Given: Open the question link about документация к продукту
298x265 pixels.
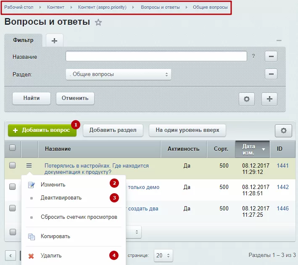Looking at the screenshot, I should pyautogui.click(x=97, y=169).
